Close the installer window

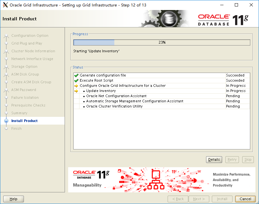tap(251, 5)
